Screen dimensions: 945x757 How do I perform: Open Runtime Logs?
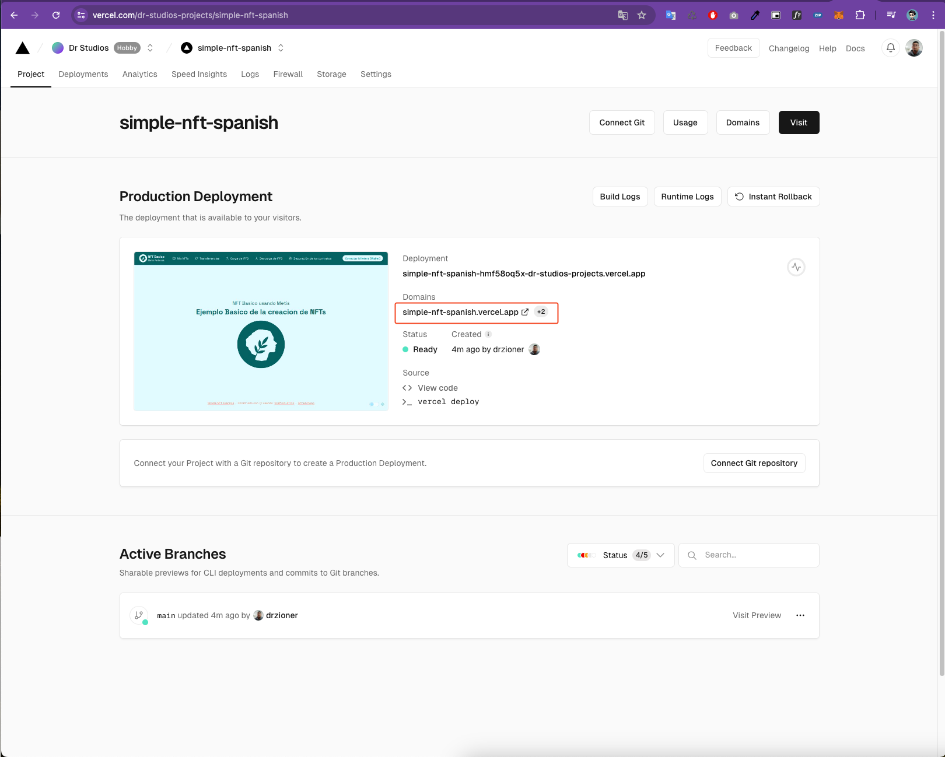pyautogui.click(x=687, y=197)
